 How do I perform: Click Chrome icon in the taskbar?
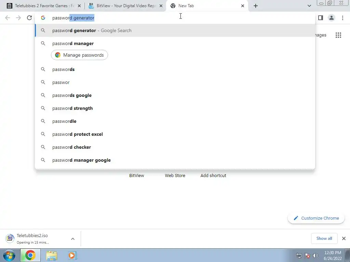30,255
